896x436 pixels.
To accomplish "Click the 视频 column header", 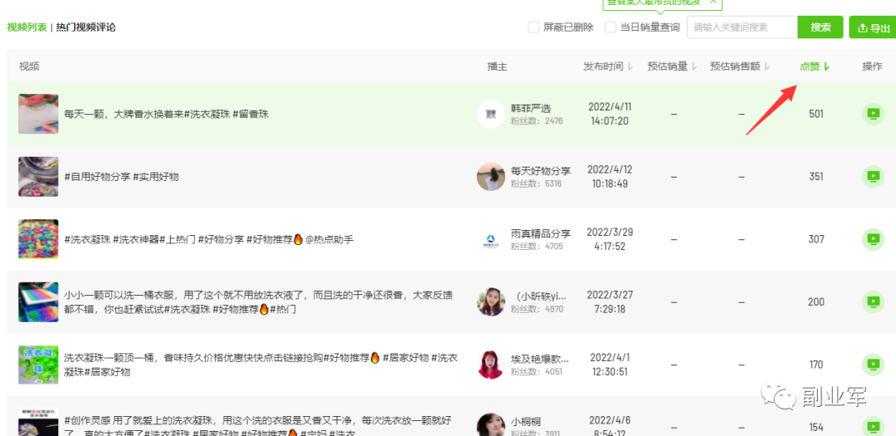I will [x=29, y=66].
